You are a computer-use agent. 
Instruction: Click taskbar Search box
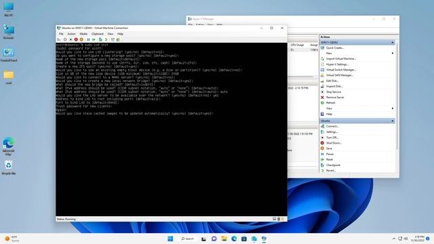pos(187,239)
